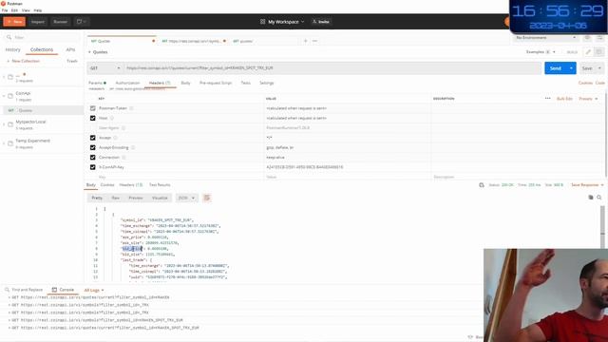
Task: Click the response search magnifier icon
Action: 599,198
